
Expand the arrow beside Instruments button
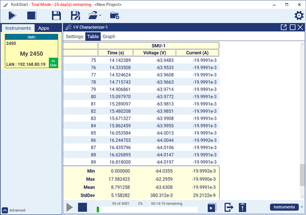(x=302, y=207)
